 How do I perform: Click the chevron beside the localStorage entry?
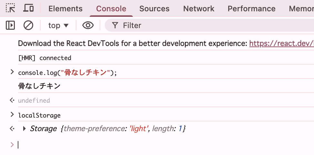coord(12,115)
